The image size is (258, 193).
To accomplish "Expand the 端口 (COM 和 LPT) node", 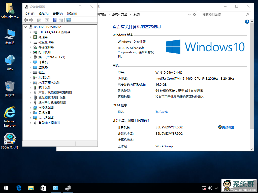I will coord(30,57).
